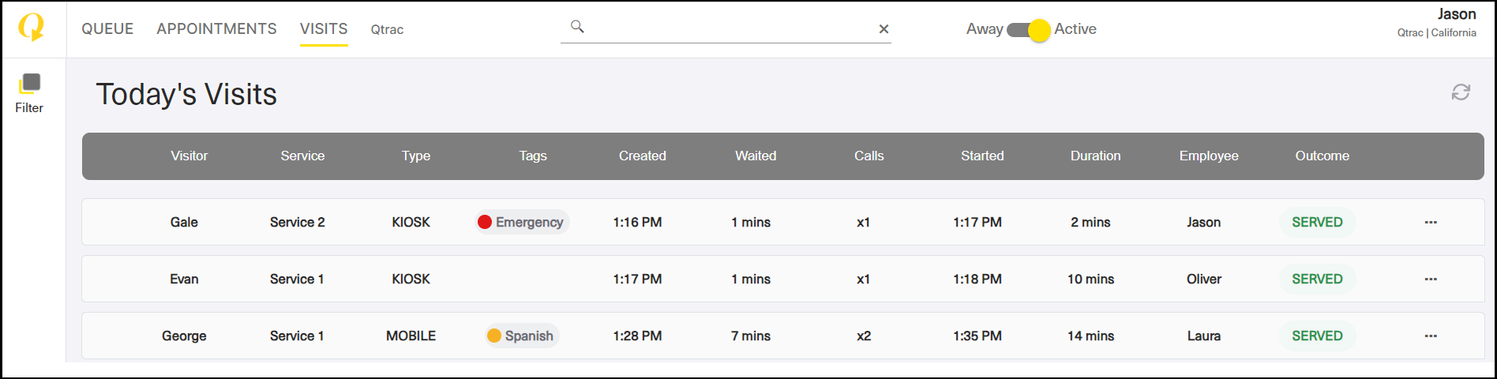1497x379 pixels.
Task: Toggle the Away/Active status switch
Action: coord(1028,30)
